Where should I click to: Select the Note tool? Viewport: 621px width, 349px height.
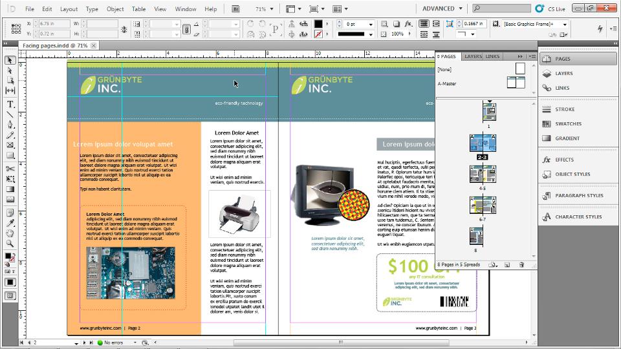(x=10, y=213)
